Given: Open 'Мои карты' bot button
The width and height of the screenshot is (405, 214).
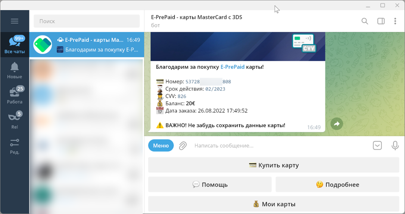Looking at the screenshot, I should (274, 204).
